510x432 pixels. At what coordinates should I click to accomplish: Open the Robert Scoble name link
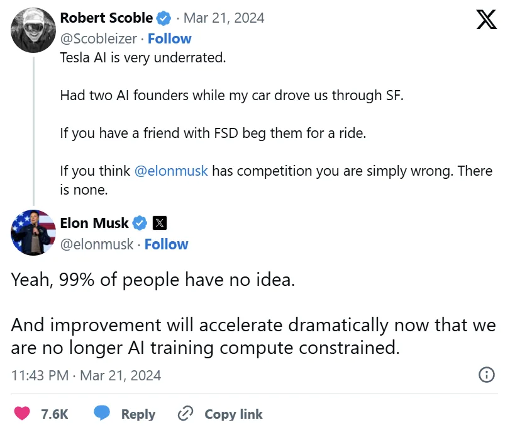(106, 18)
